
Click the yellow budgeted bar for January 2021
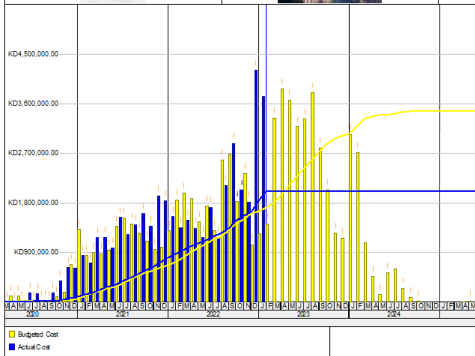79,265
